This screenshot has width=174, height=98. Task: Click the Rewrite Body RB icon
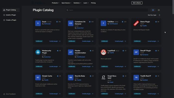tap(71, 78)
